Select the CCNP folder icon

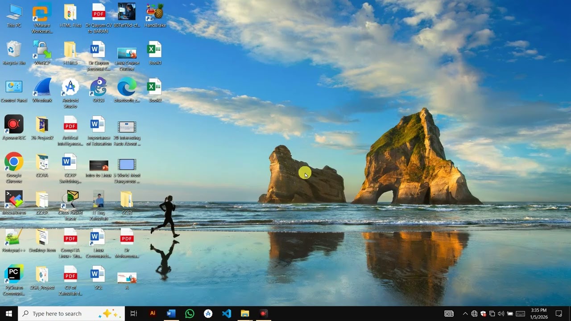tap(42, 203)
